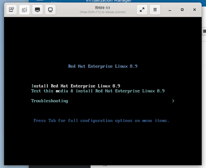Click the Shift+F12 release pointer hint
This screenshot has width=206, height=168.
103,12
